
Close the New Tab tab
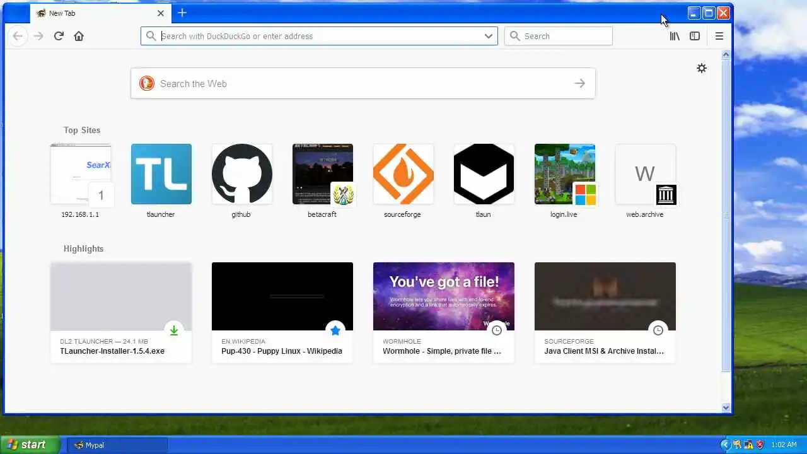click(x=160, y=13)
